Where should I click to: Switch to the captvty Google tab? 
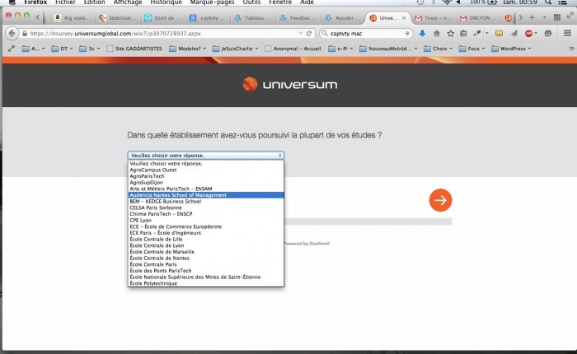[x=209, y=17]
